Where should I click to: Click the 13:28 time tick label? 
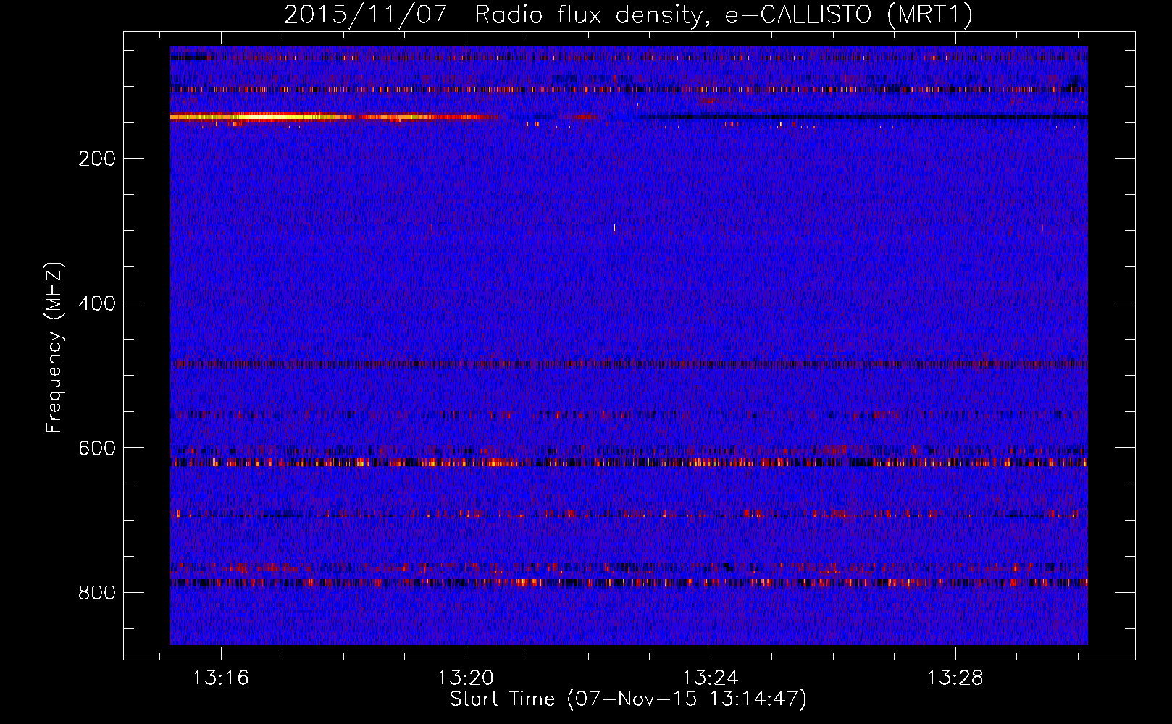pyautogui.click(x=955, y=678)
